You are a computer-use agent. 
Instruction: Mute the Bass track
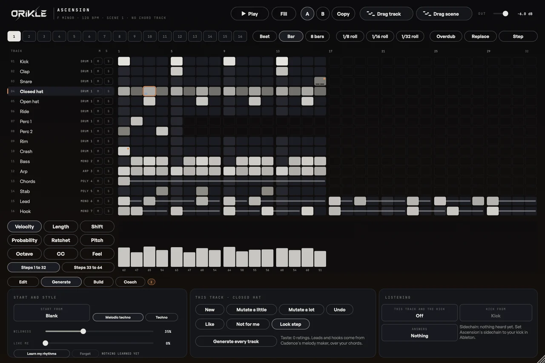click(x=98, y=161)
